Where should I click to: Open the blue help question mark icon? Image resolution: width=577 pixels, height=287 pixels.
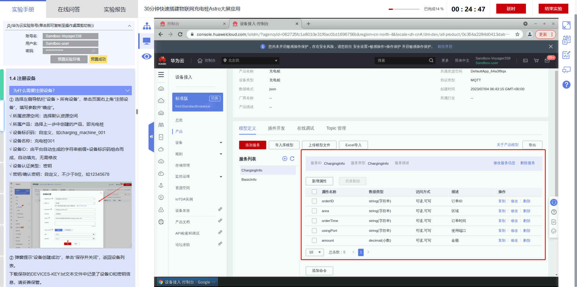point(566,84)
